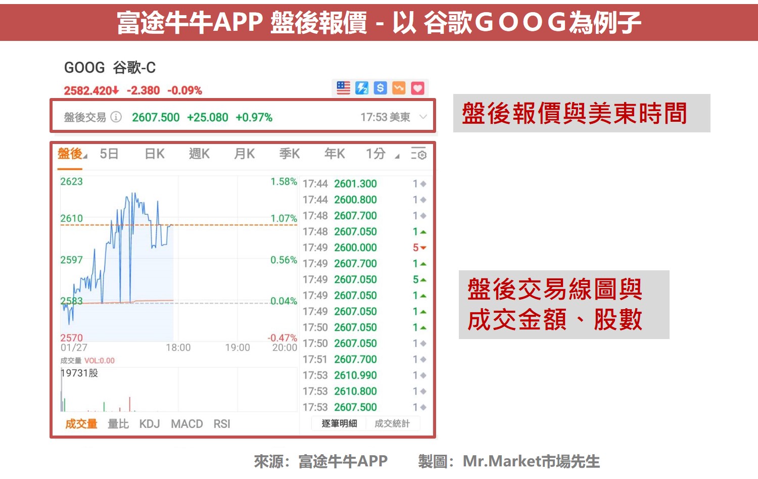Show 成交統計 trade statistics
758x479 pixels.
coord(392,423)
